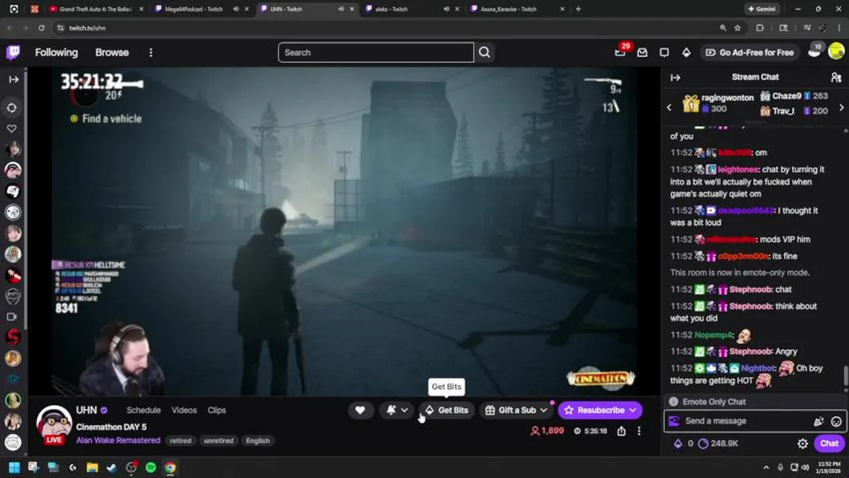Screen dimensions: 849x478
Task: Open the chat identity badge icon in input
Action: point(674,421)
